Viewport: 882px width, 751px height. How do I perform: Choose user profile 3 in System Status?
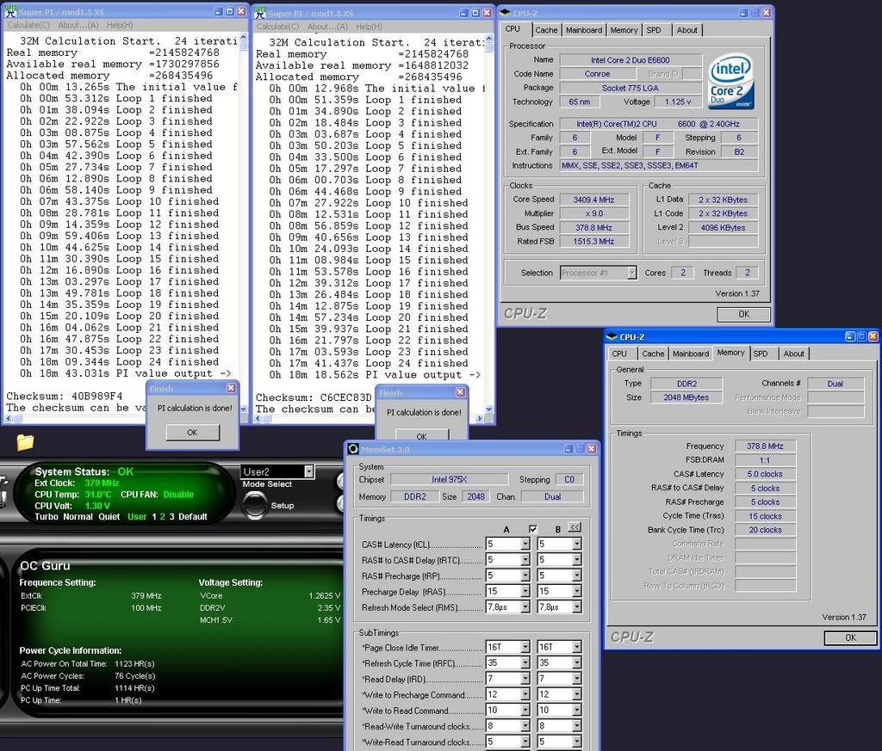click(x=171, y=517)
